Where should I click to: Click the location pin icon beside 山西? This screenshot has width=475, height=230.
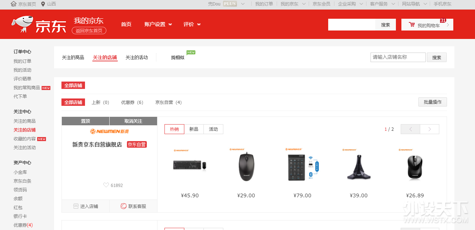coord(43,4)
